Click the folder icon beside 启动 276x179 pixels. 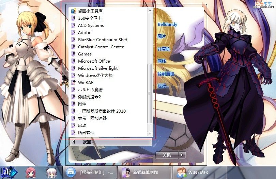[73, 125]
